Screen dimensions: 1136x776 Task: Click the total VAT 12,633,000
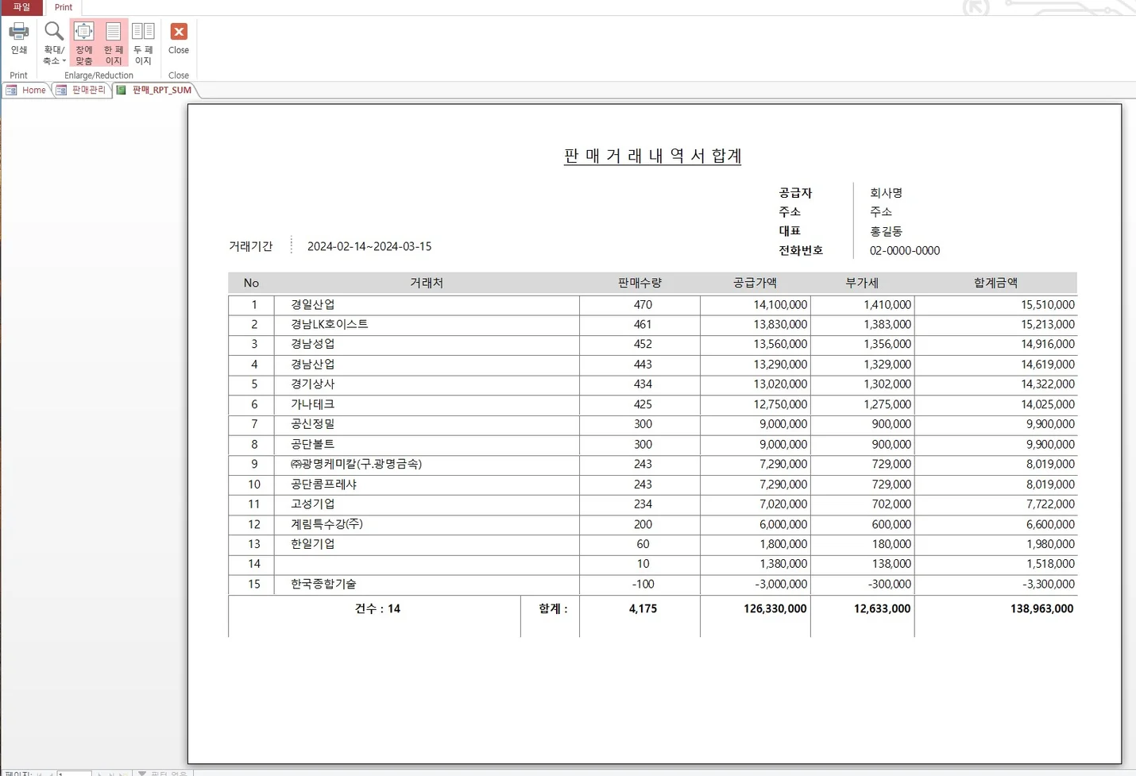pos(882,608)
